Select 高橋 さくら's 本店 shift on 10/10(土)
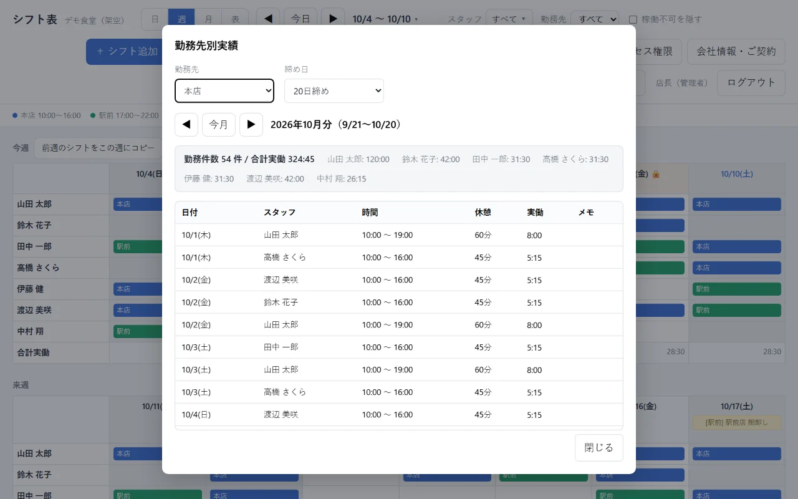The image size is (798, 499). tap(737, 268)
